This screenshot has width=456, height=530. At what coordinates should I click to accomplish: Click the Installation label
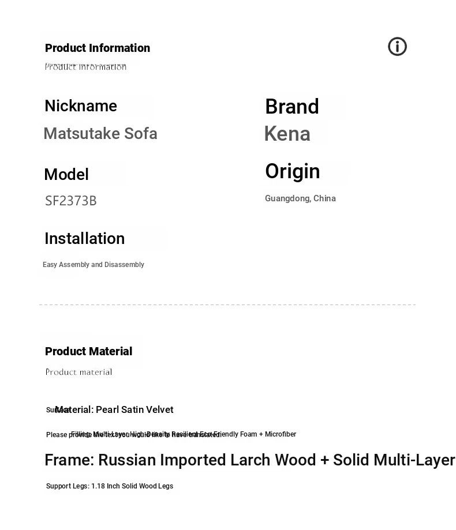(x=85, y=238)
